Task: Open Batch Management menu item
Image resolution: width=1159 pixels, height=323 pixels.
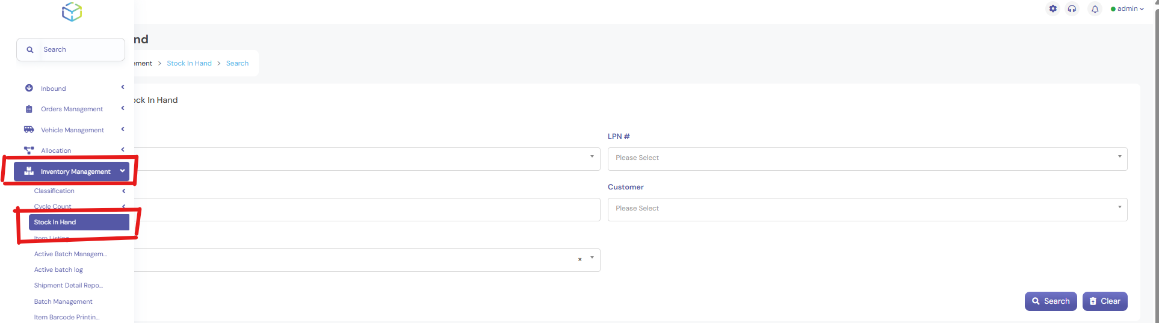Action: (x=63, y=301)
